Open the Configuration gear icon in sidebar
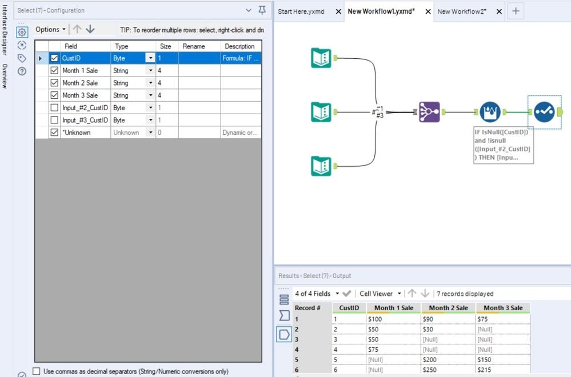Viewport: 571px width, 377px height. (22, 33)
